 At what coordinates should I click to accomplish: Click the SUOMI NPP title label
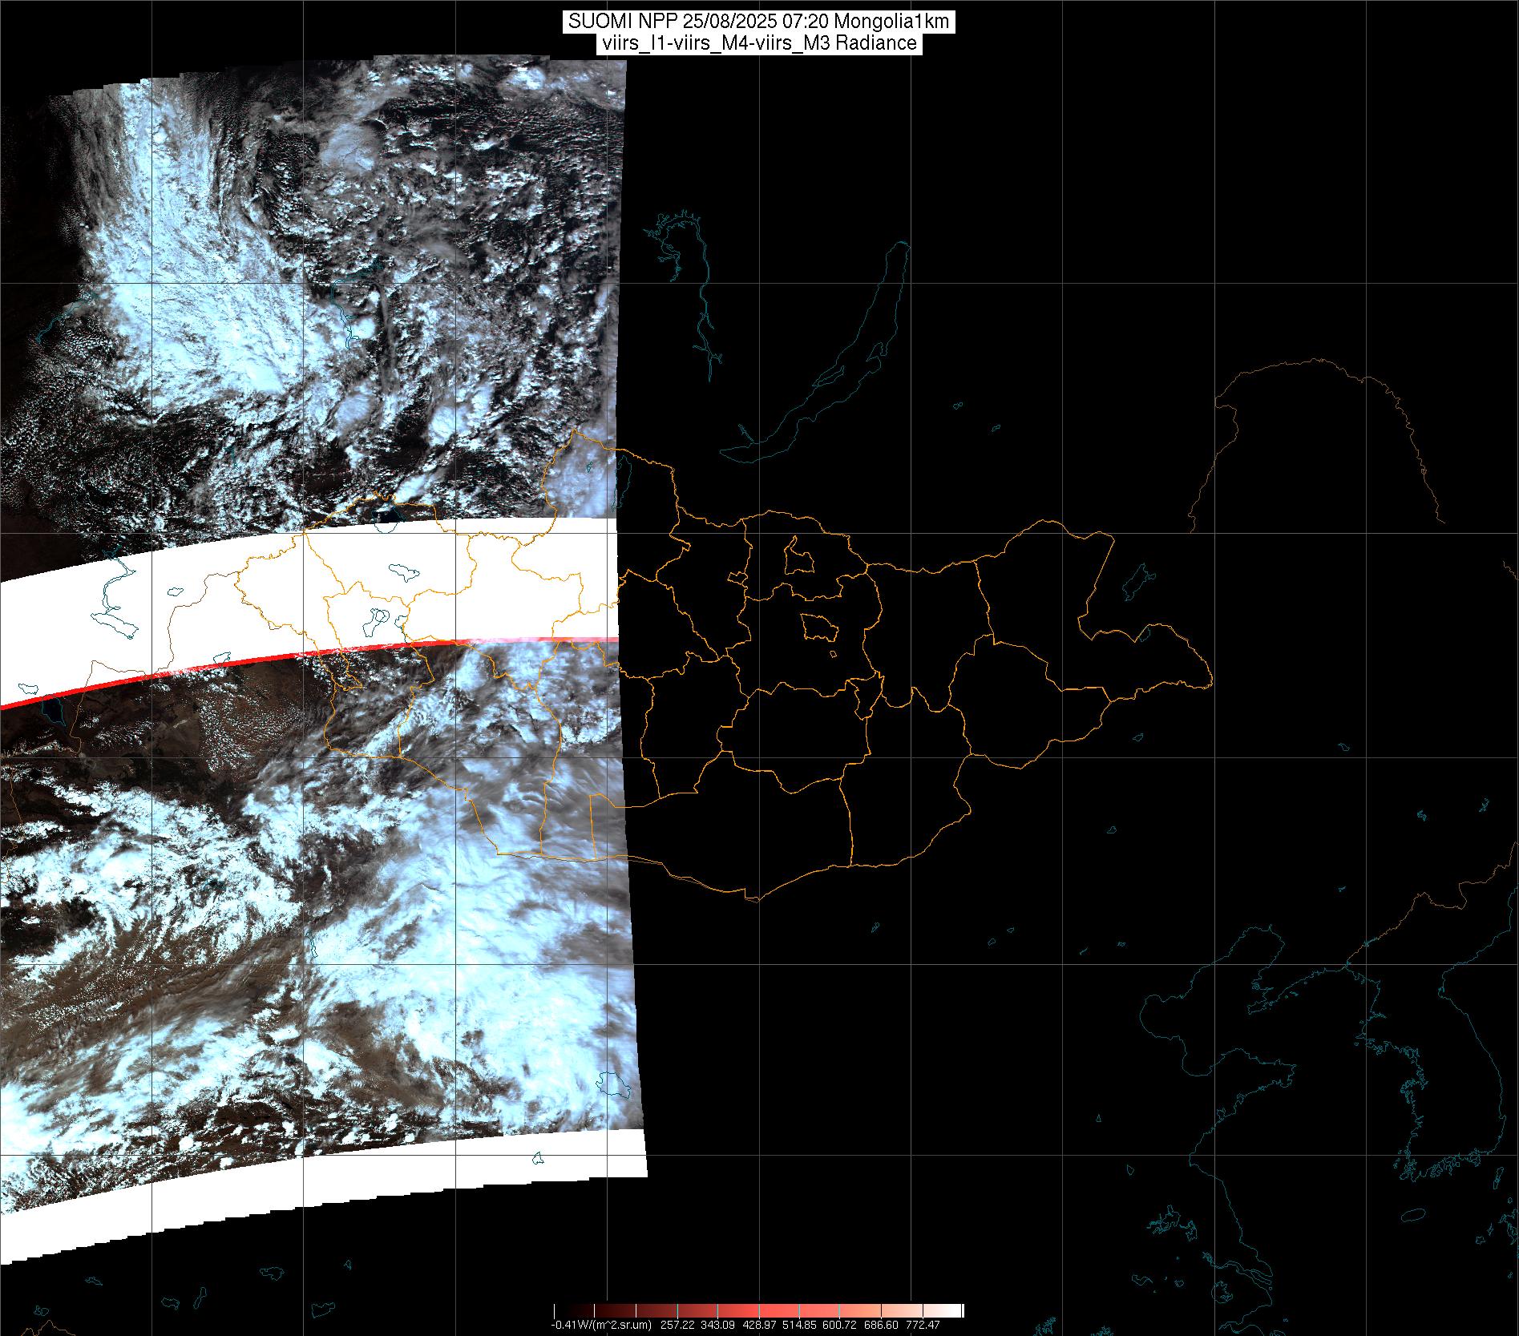click(758, 22)
